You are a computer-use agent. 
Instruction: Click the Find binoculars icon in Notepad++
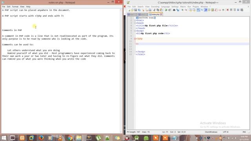pos(174,10)
